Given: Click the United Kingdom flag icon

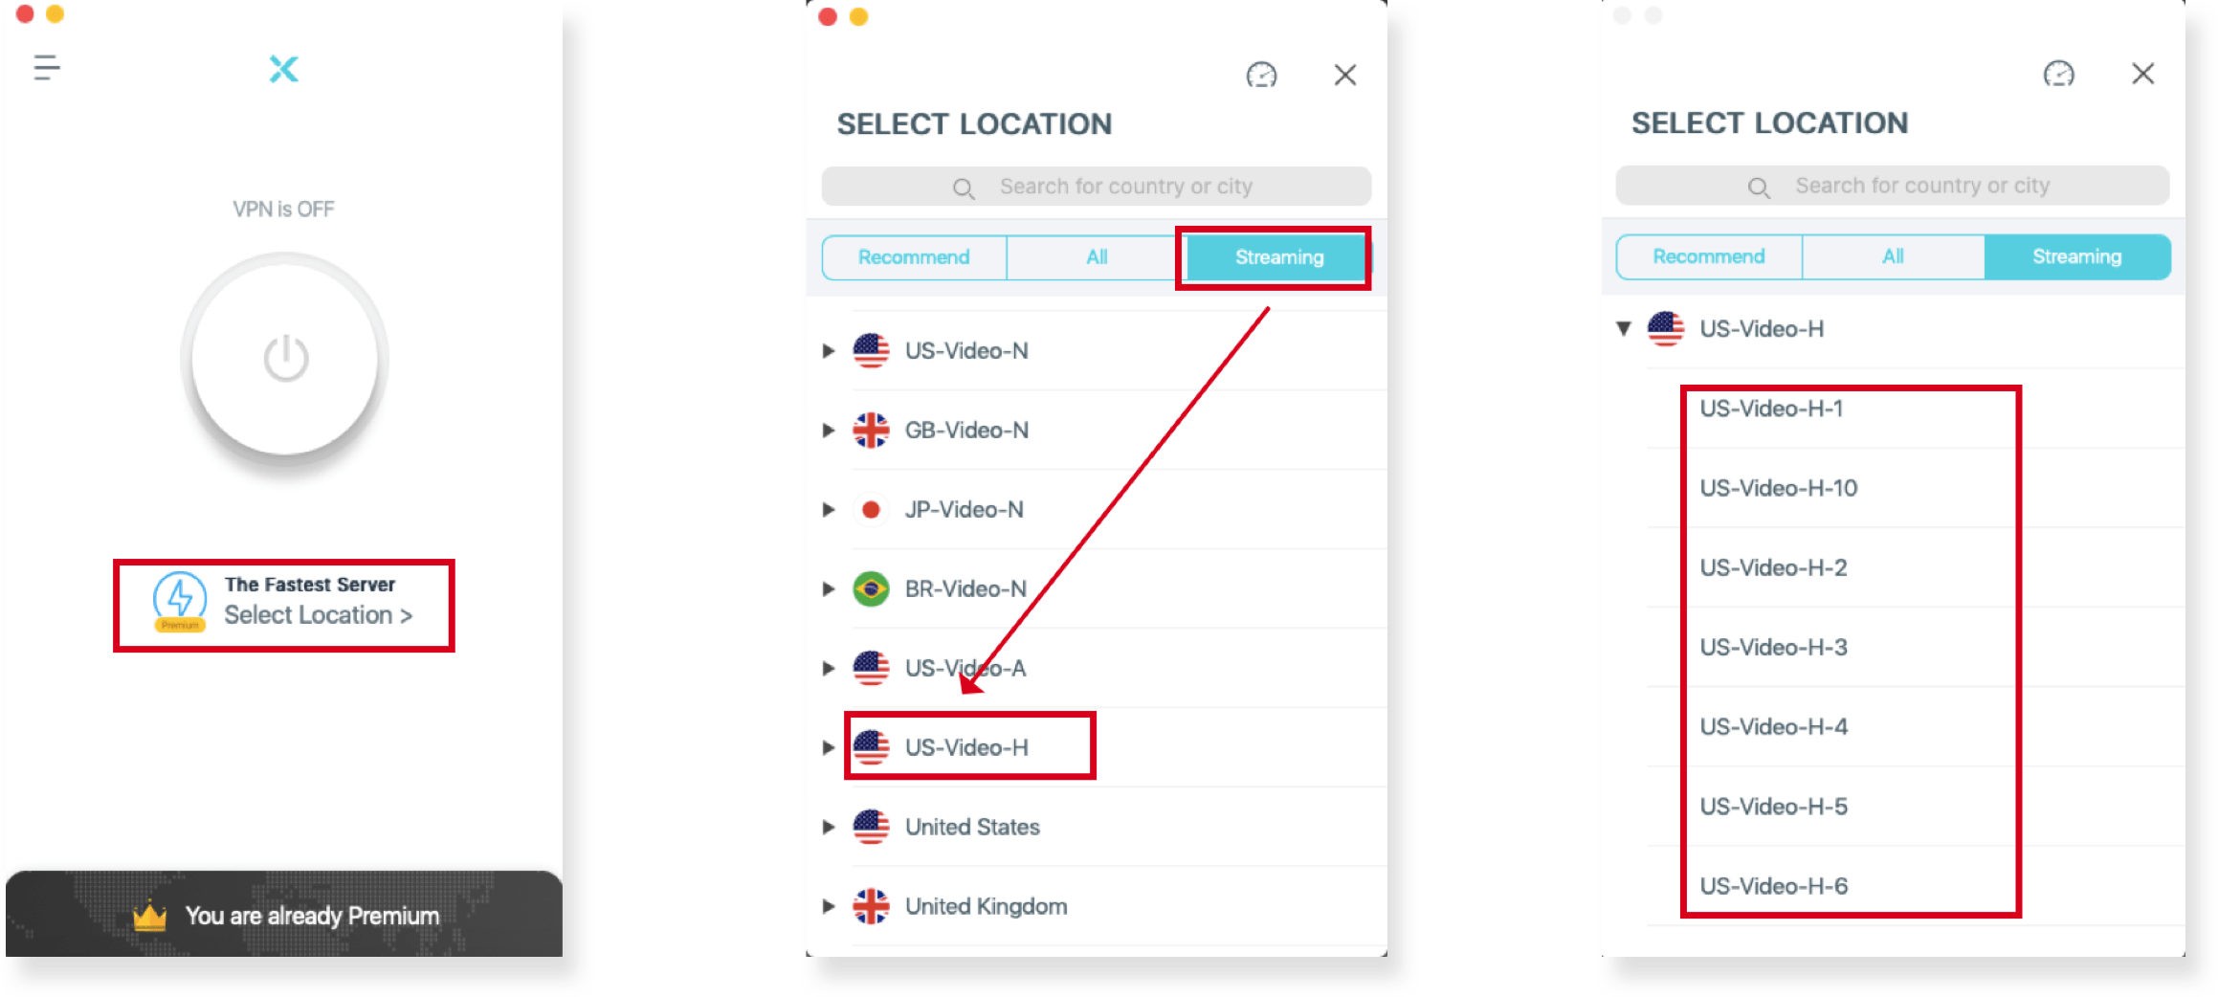Looking at the screenshot, I should (871, 906).
